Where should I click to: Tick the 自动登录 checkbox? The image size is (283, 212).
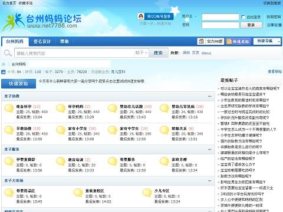[243, 17]
